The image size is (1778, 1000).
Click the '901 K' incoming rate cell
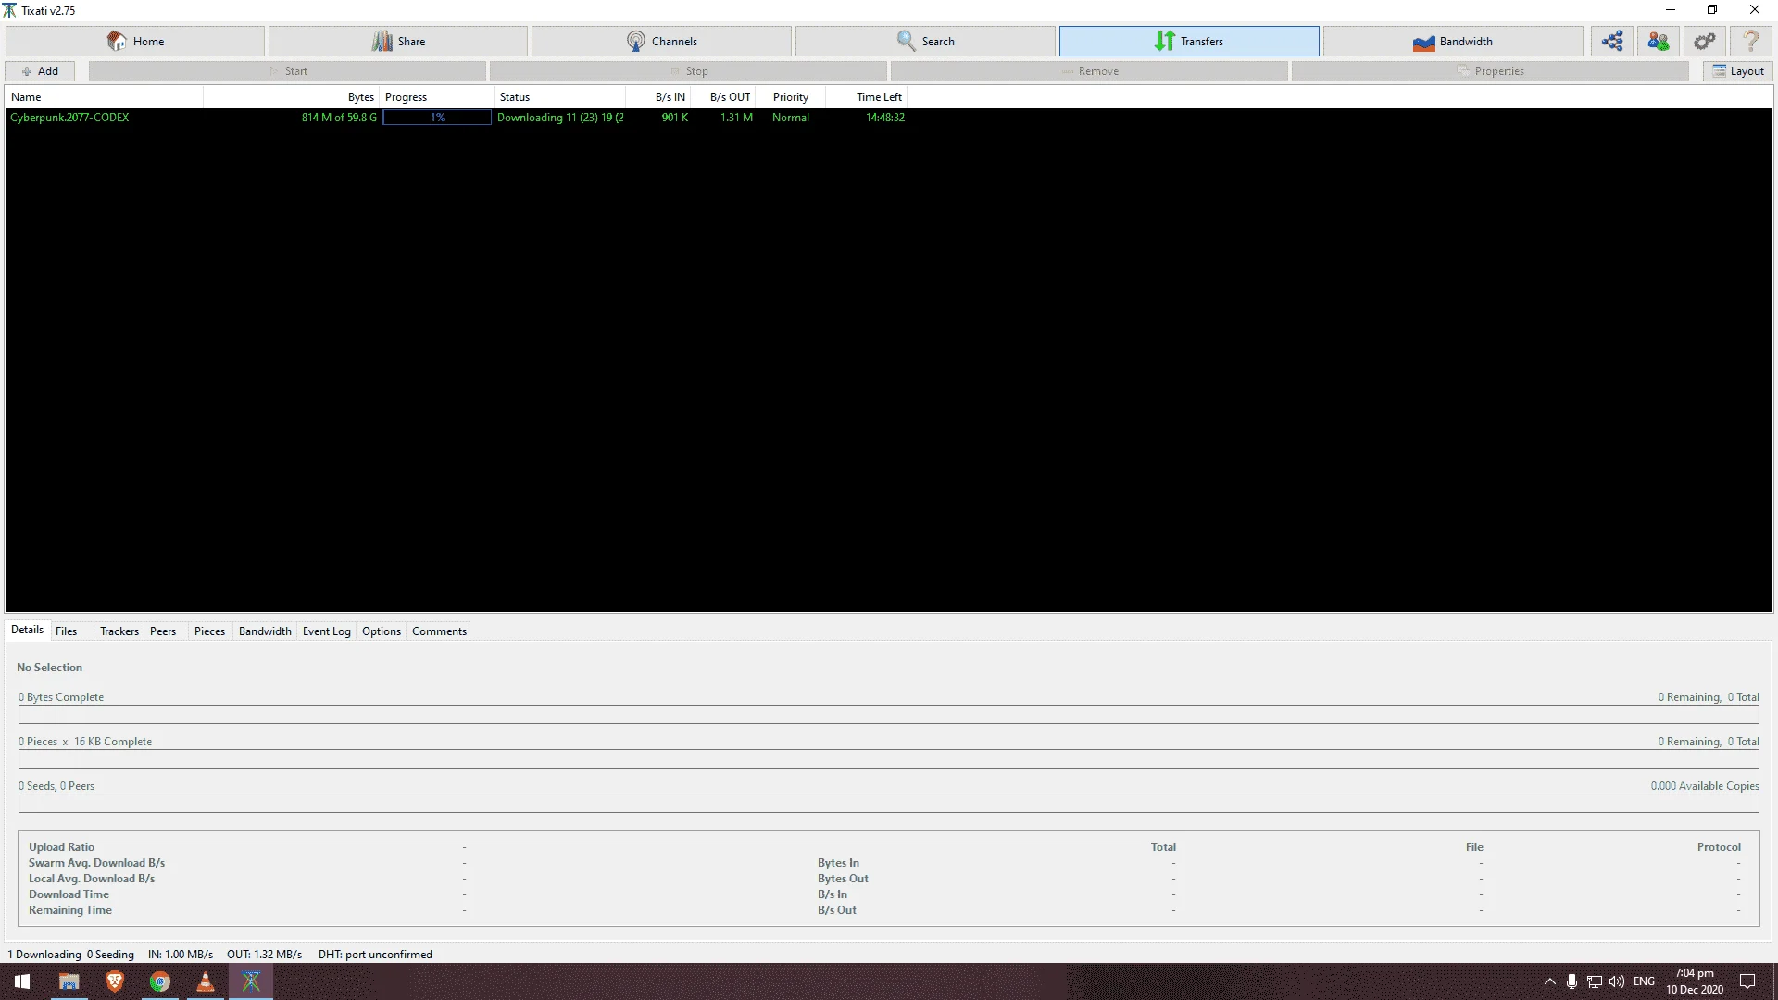click(x=674, y=118)
